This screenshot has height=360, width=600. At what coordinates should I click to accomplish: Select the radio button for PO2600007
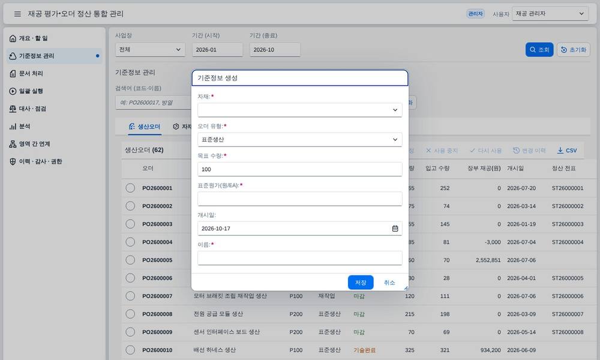130,296
